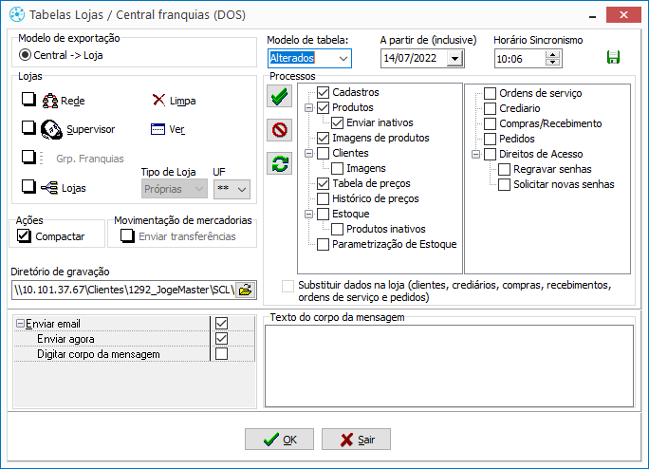Check the Estoque process checkbox

pyautogui.click(x=324, y=215)
